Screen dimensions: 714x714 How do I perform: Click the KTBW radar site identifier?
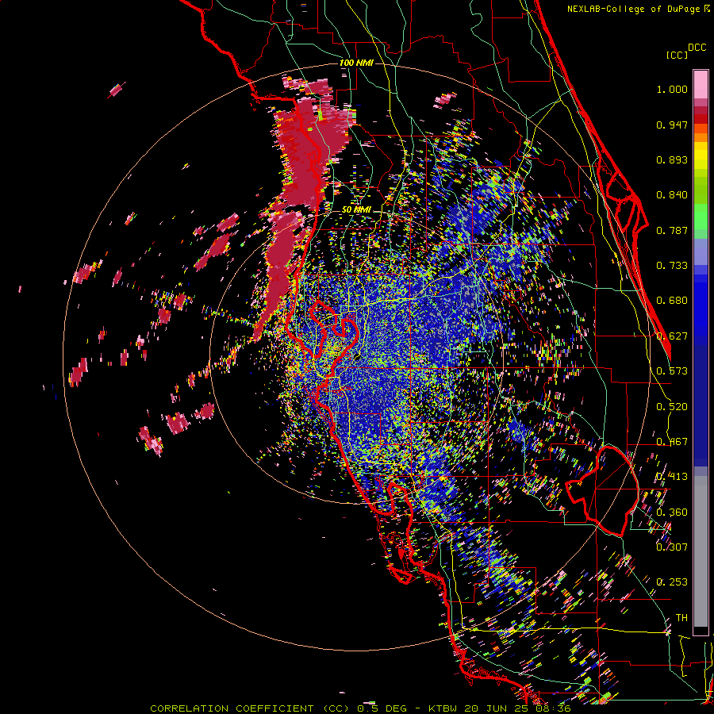(x=442, y=708)
